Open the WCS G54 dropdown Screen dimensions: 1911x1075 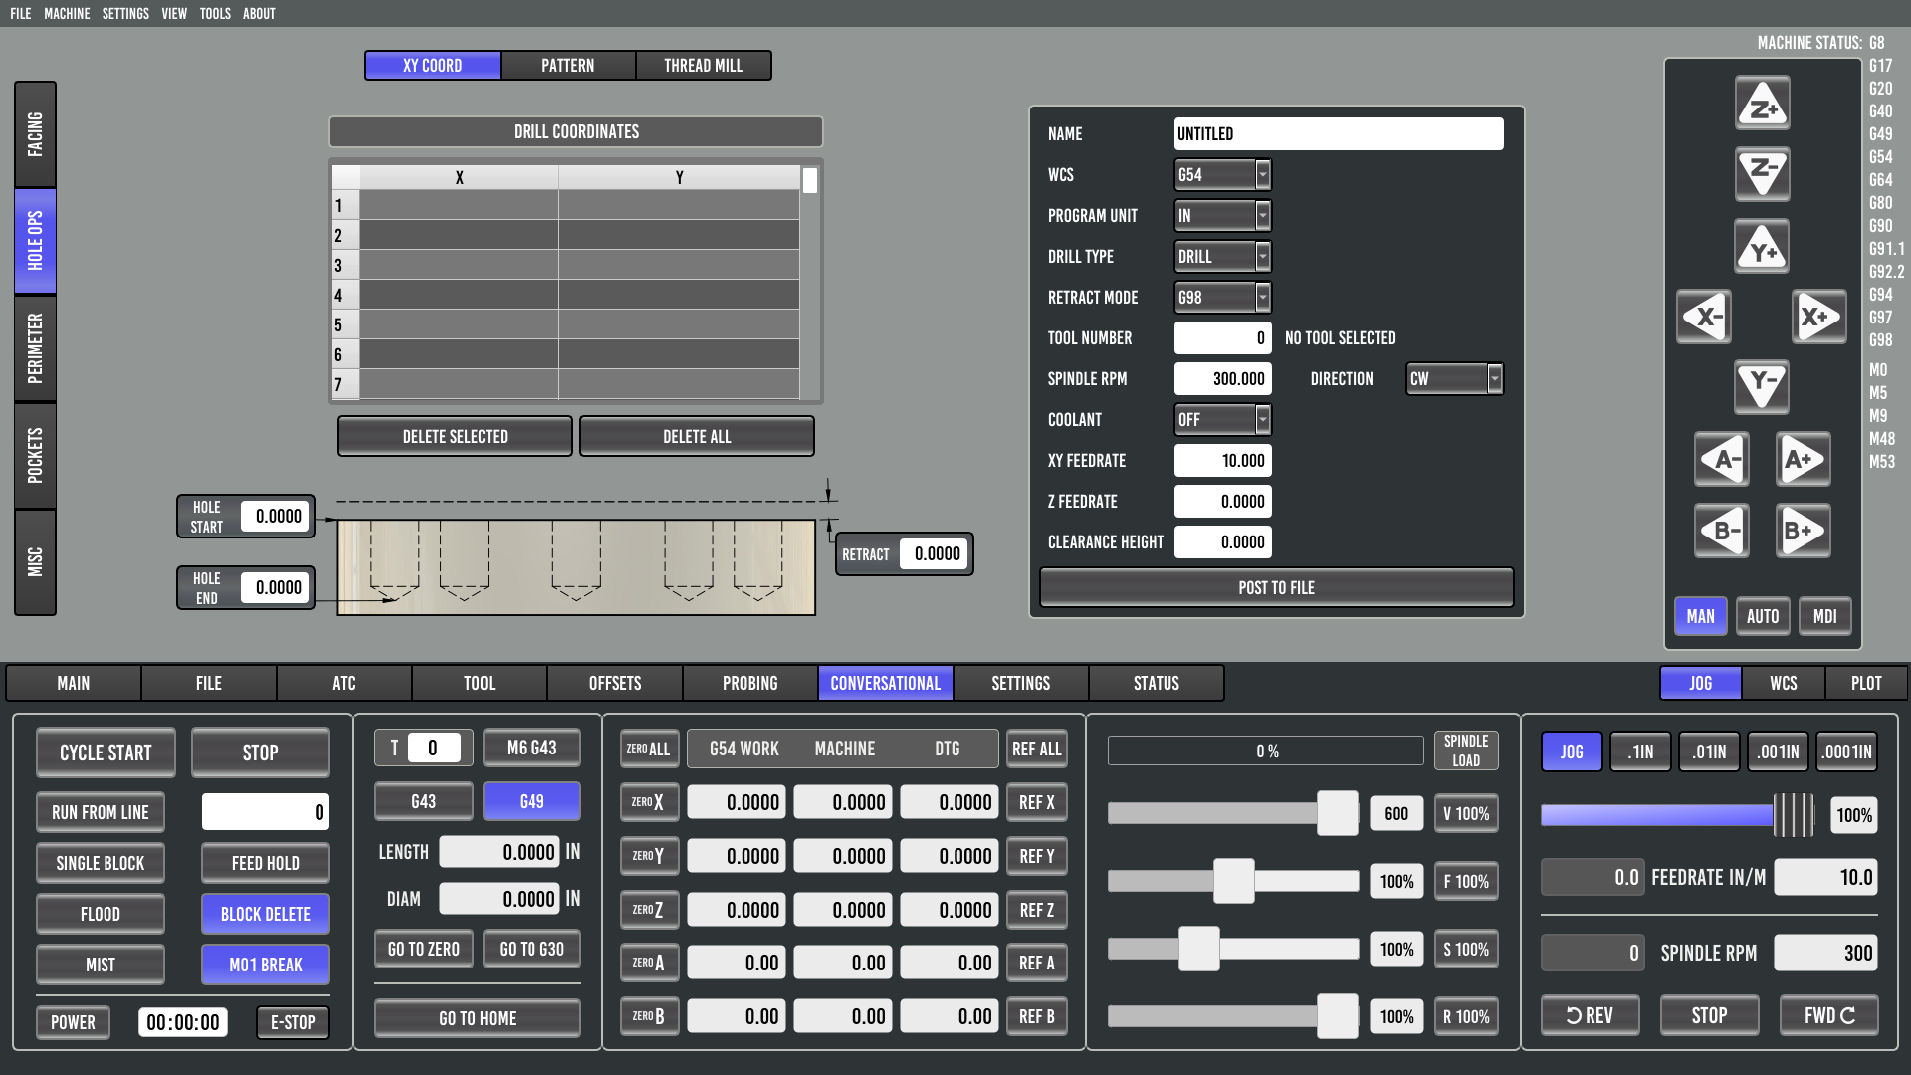1222,175
